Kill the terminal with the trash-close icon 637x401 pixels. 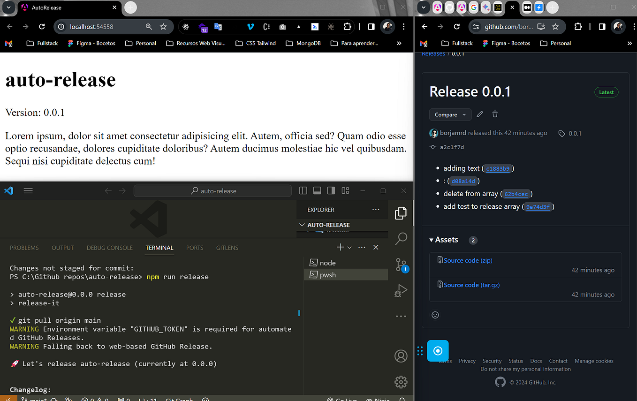coord(376,247)
